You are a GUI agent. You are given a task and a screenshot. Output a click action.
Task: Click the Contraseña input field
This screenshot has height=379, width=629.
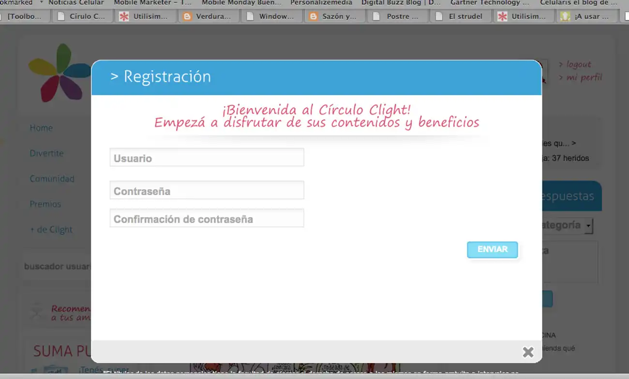coord(207,190)
